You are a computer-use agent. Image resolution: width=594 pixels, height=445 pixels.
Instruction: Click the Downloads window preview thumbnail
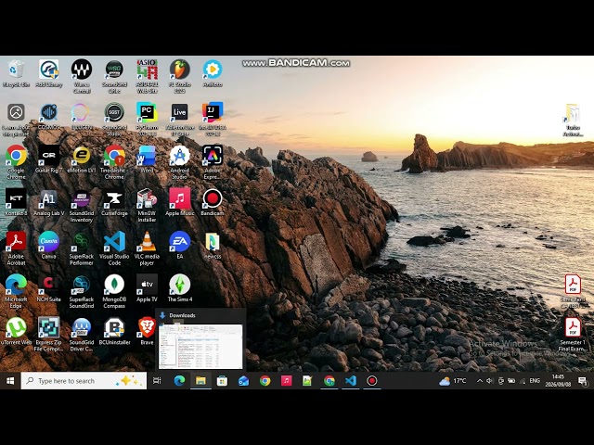(200, 346)
